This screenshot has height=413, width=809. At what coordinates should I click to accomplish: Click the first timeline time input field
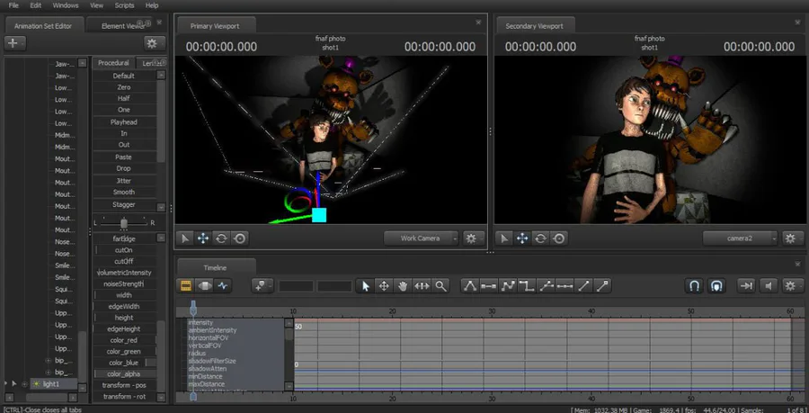[296, 285]
